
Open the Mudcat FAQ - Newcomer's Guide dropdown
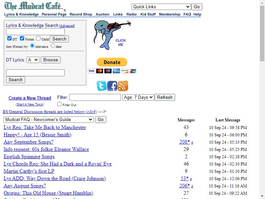point(49,119)
